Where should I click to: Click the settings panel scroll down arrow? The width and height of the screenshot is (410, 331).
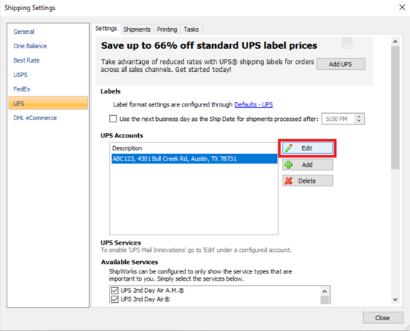pos(396,299)
